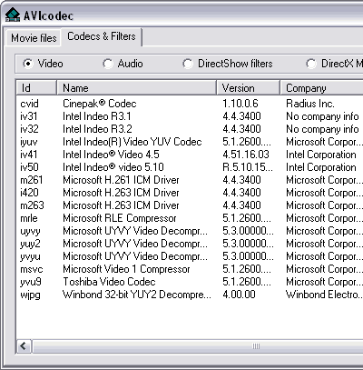Click Winbond Electro company cell

click(324, 295)
